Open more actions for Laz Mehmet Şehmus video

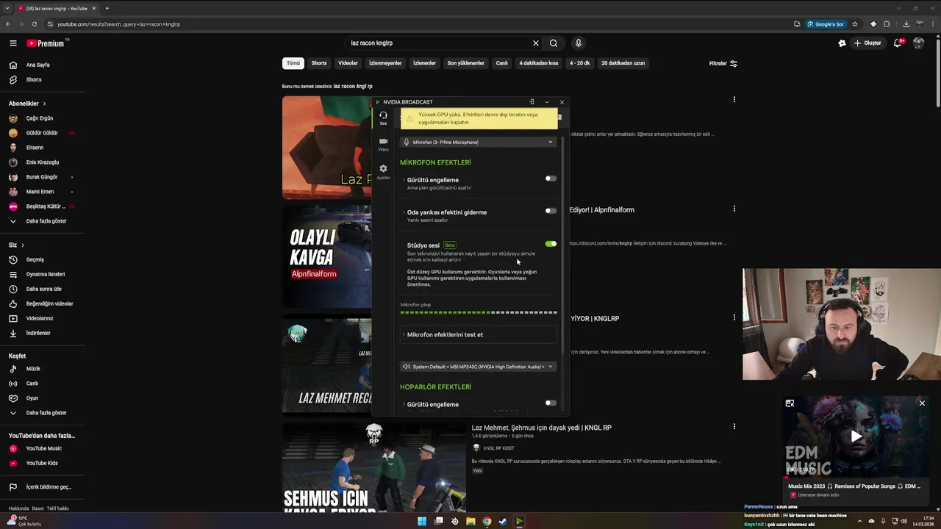click(734, 426)
